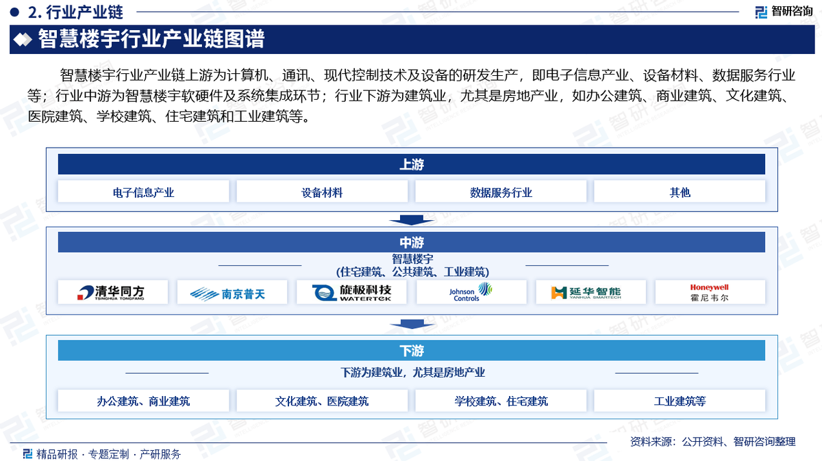The height and width of the screenshot is (461, 822).
Task: Click the 智研咨询 logo at top right
Action: point(783,12)
